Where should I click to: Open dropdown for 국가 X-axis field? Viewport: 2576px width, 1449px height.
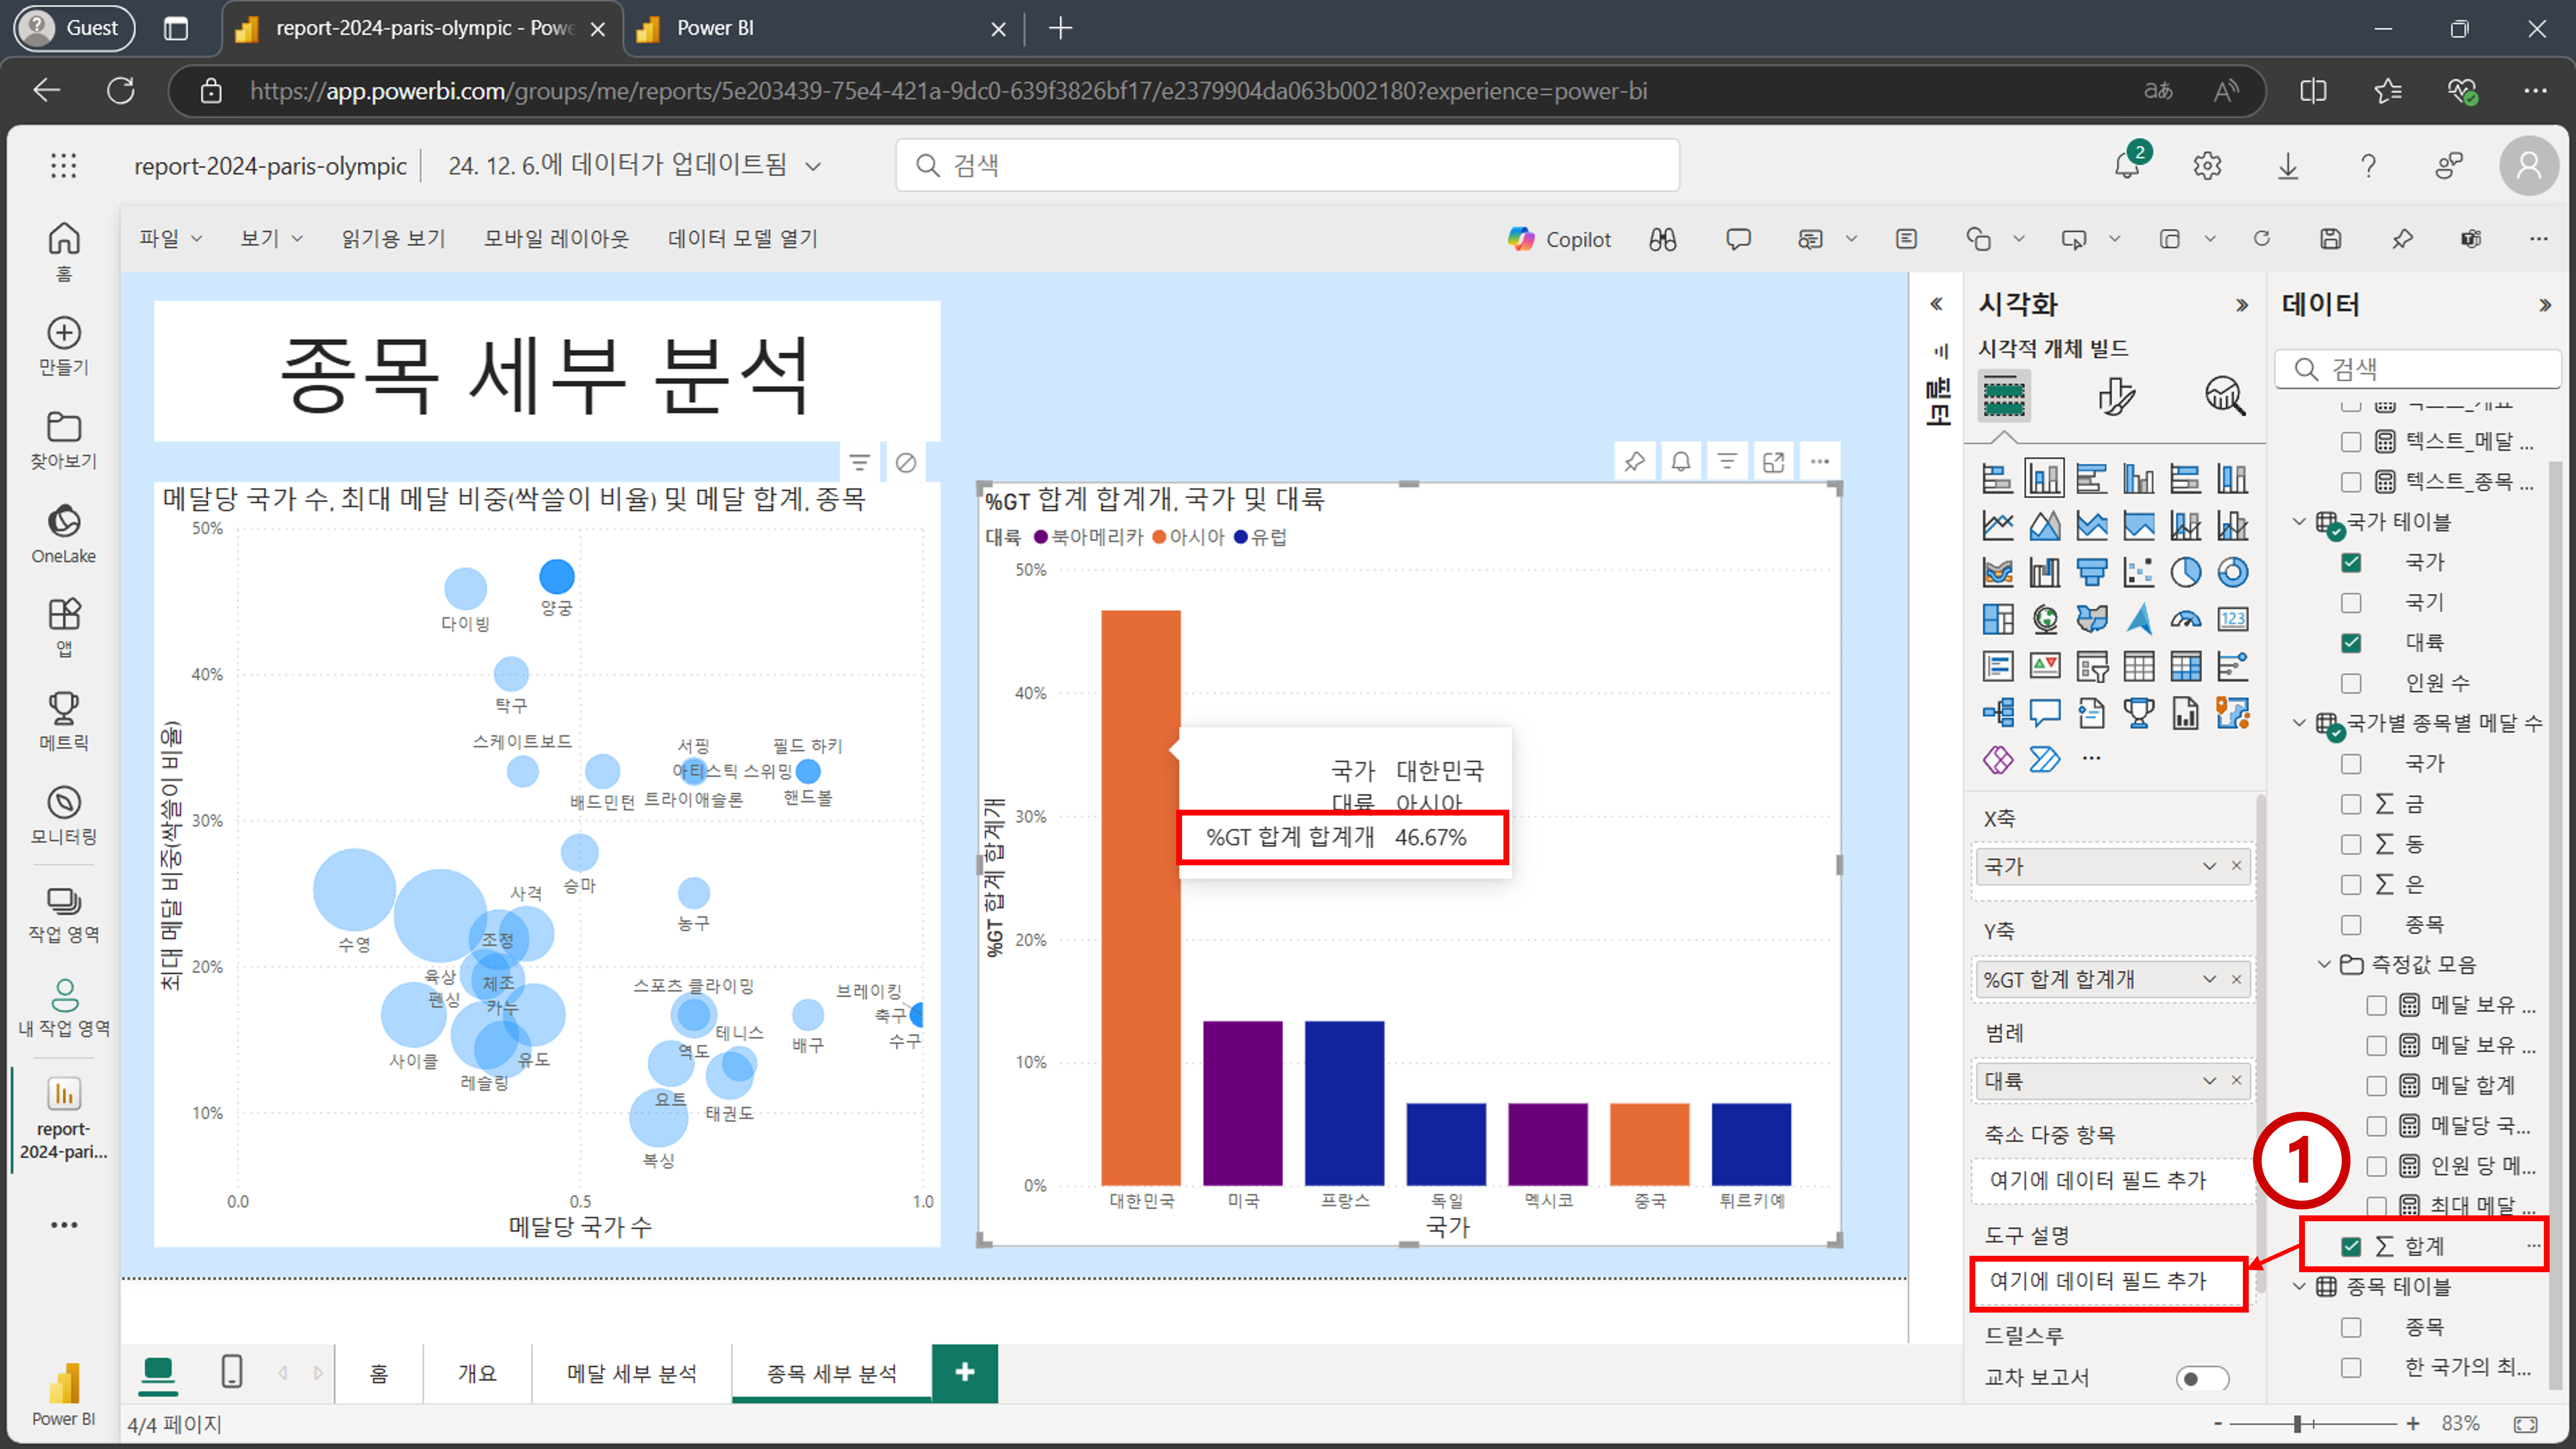[2209, 866]
